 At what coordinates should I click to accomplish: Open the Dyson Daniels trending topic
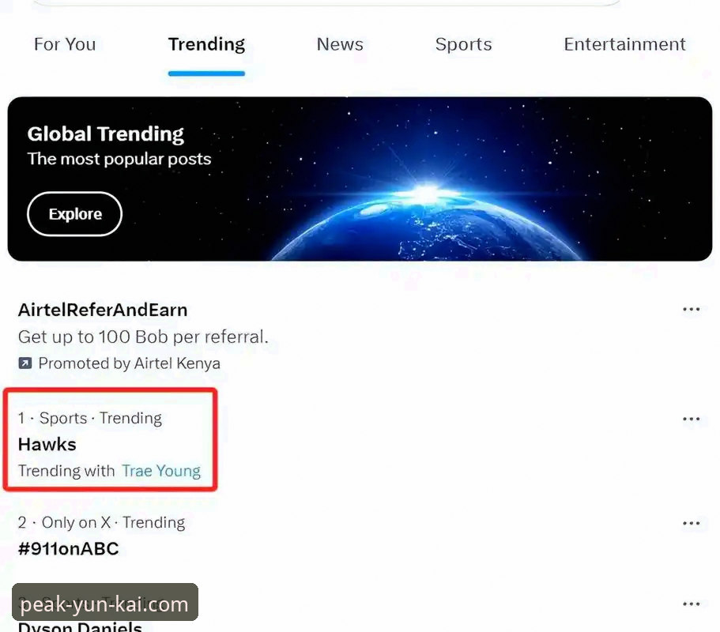tap(80, 626)
